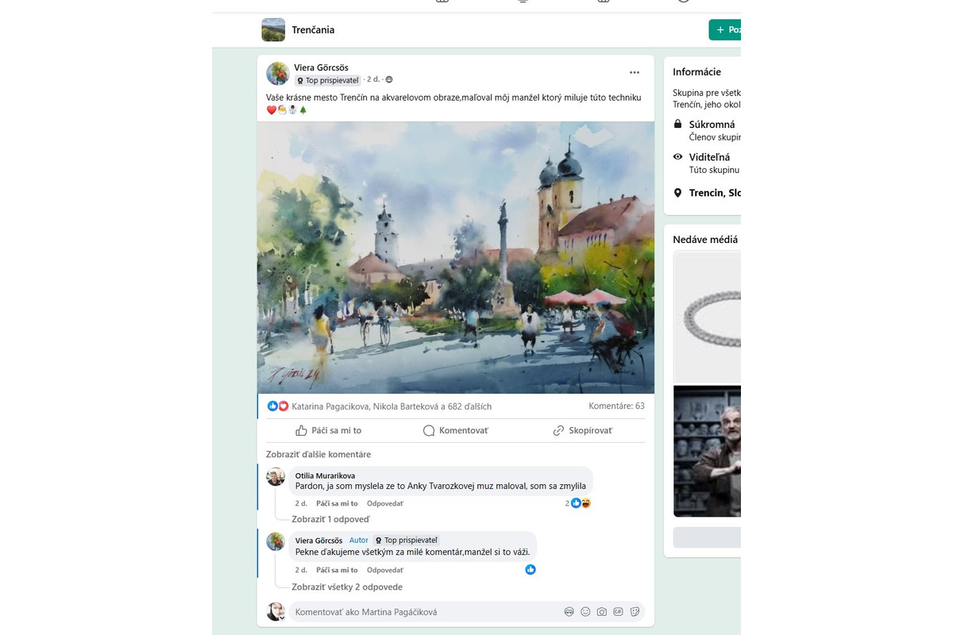Open the avatar sticker picker
Screen dimensions: 953x635
569,611
